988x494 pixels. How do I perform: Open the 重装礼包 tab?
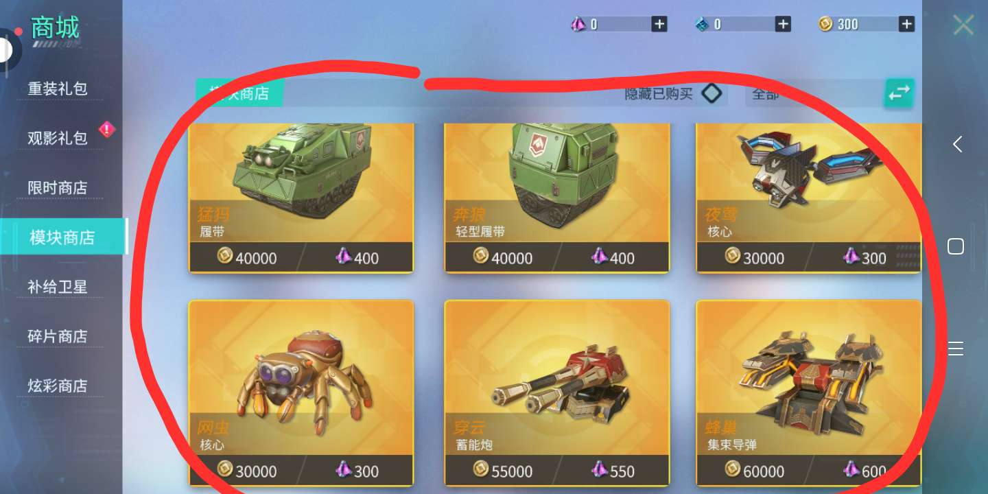click(x=58, y=89)
